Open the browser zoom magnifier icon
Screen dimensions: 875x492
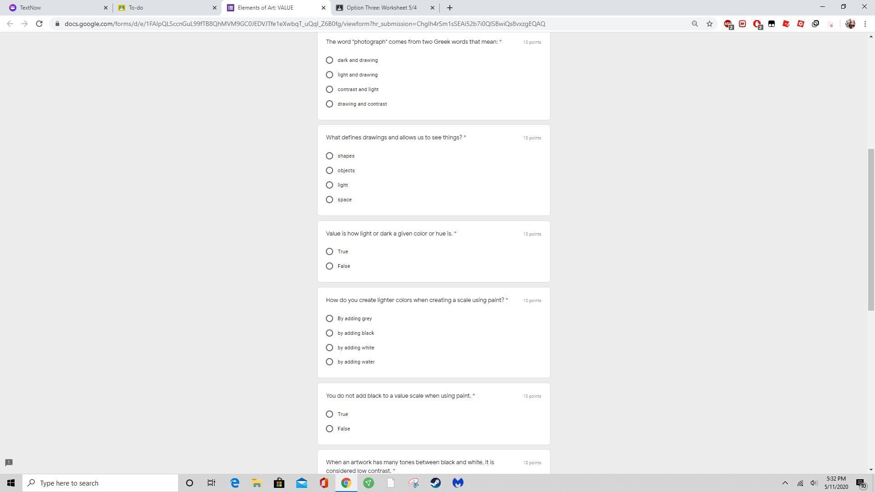click(x=695, y=24)
